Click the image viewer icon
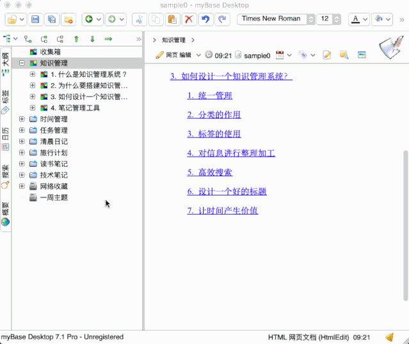Viewport: 409px width, 344px height. tap(362, 55)
